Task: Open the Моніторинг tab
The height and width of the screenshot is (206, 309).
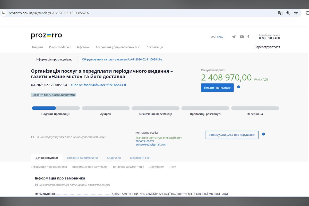Action: [x=140, y=158]
